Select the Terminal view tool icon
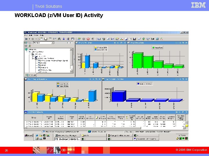This screenshot has height=156, width=209. [x=153, y=39]
